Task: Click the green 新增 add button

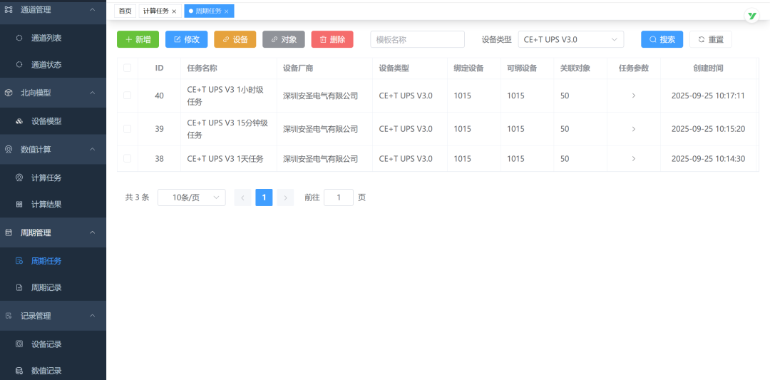Action: point(138,40)
